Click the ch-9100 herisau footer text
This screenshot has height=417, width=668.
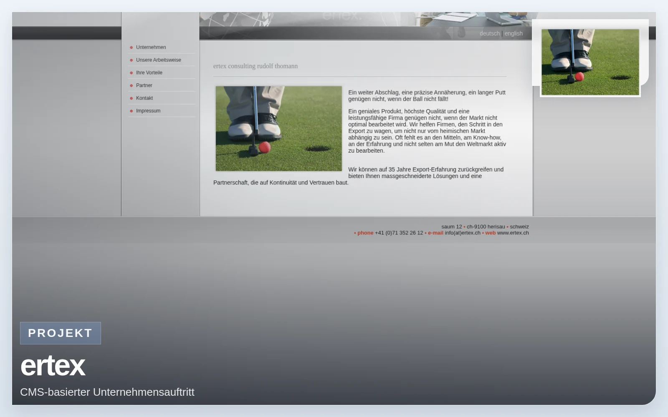[x=486, y=227]
